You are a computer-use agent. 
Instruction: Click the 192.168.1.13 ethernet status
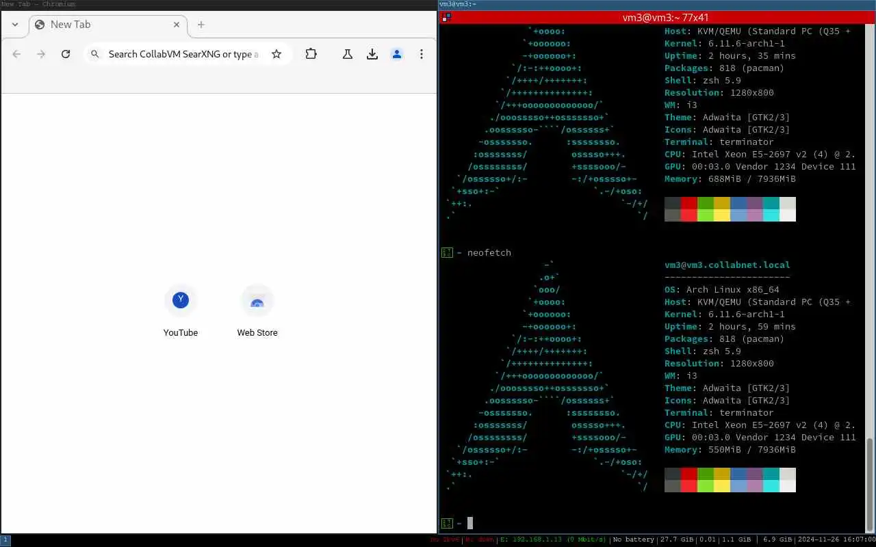coord(553,540)
